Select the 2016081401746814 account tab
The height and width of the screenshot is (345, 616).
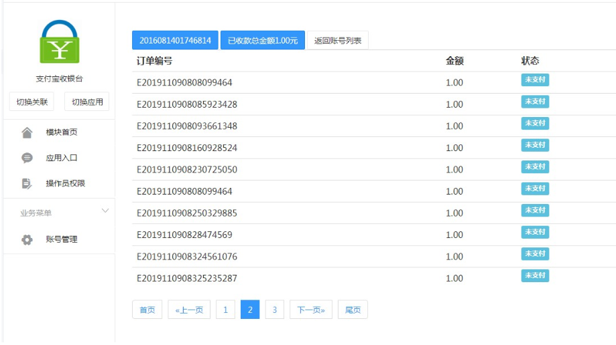(x=175, y=40)
